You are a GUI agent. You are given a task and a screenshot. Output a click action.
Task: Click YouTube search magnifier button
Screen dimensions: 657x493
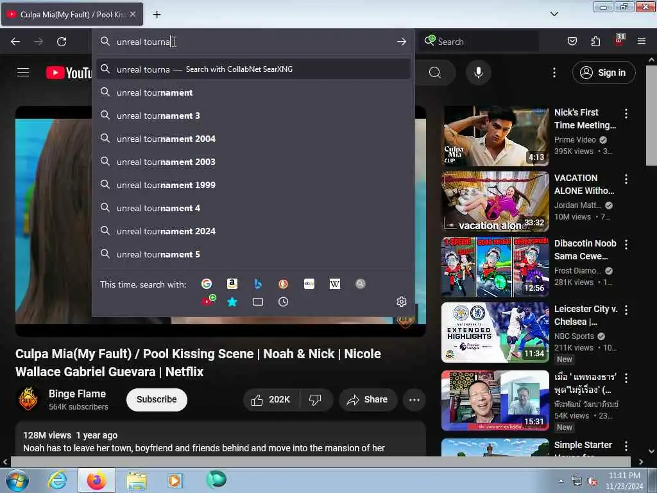coord(434,73)
